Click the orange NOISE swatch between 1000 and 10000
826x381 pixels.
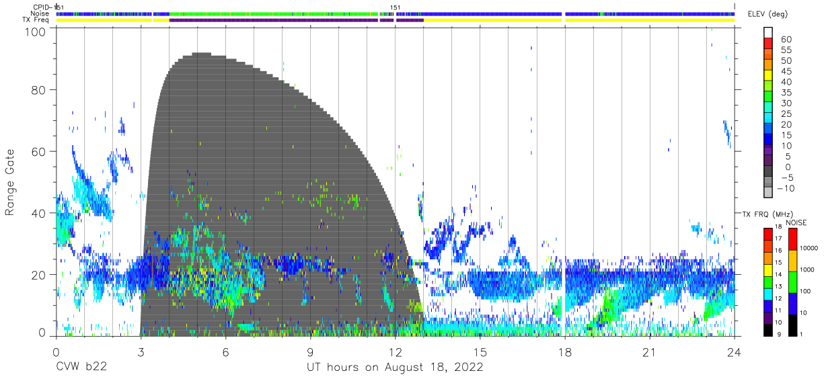tap(793, 260)
